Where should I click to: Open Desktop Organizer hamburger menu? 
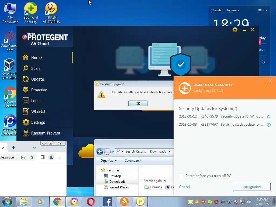(260, 11)
